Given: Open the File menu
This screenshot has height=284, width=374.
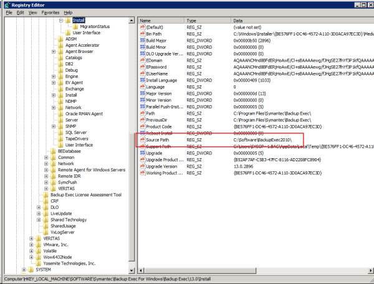Looking at the screenshot, I should pos(9,12).
